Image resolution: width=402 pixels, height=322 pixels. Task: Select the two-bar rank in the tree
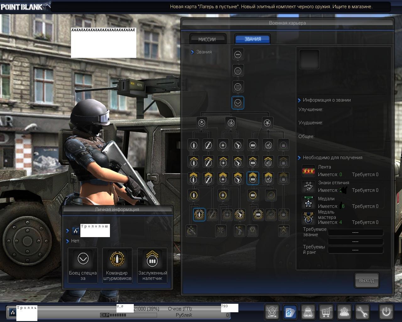pyautogui.click(x=238, y=71)
